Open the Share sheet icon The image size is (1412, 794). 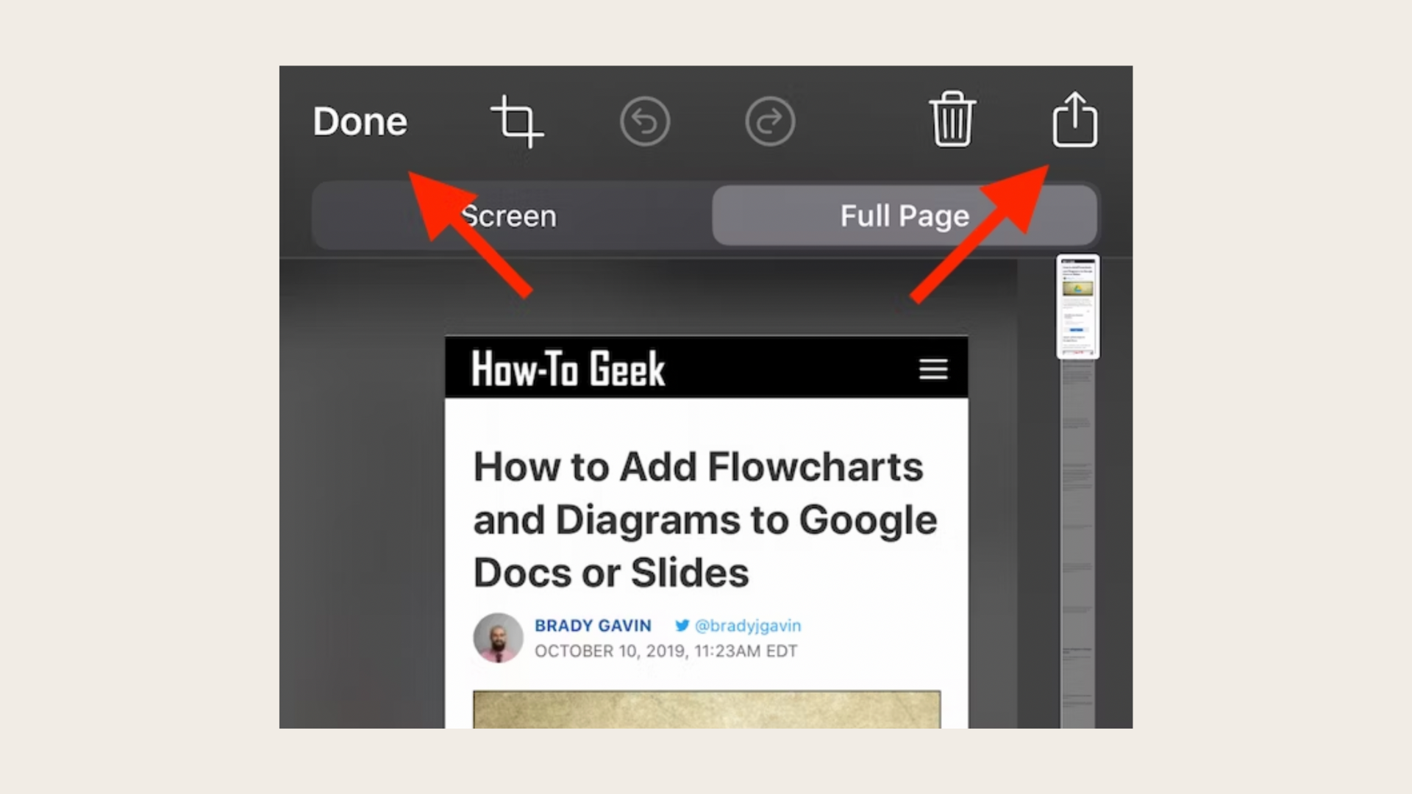tap(1075, 119)
